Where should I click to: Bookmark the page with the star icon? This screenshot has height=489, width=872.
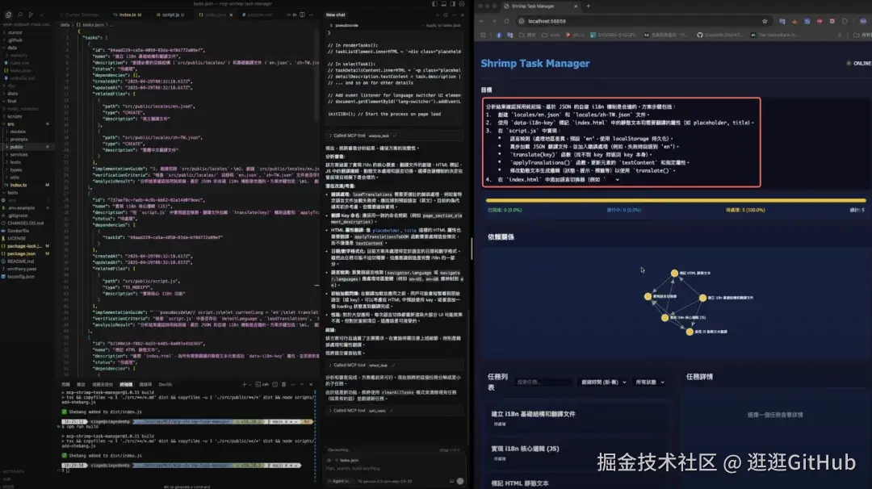coord(765,21)
